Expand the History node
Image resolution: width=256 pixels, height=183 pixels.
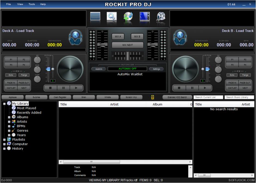click(x=4, y=149)
